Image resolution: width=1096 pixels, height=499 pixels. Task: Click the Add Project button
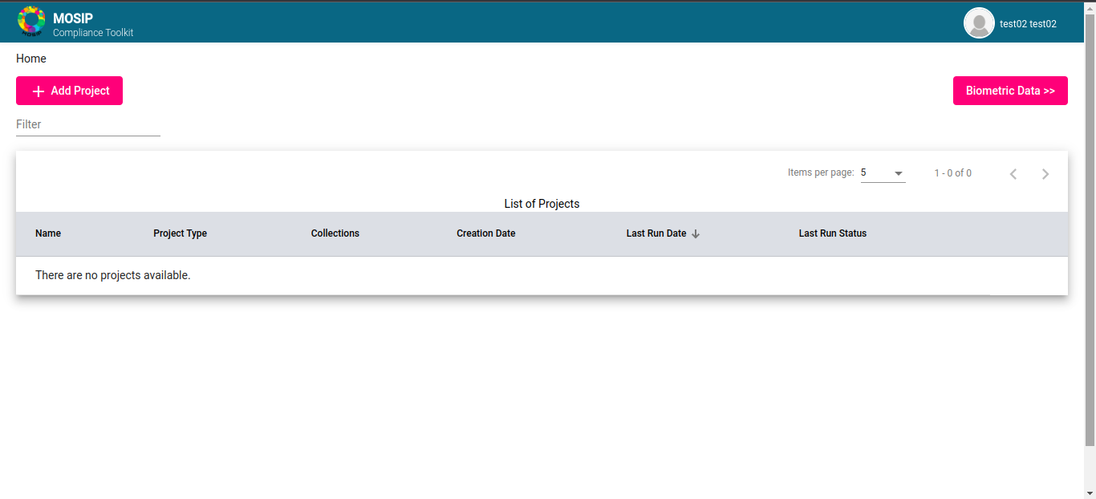click(x=69, y=91)
